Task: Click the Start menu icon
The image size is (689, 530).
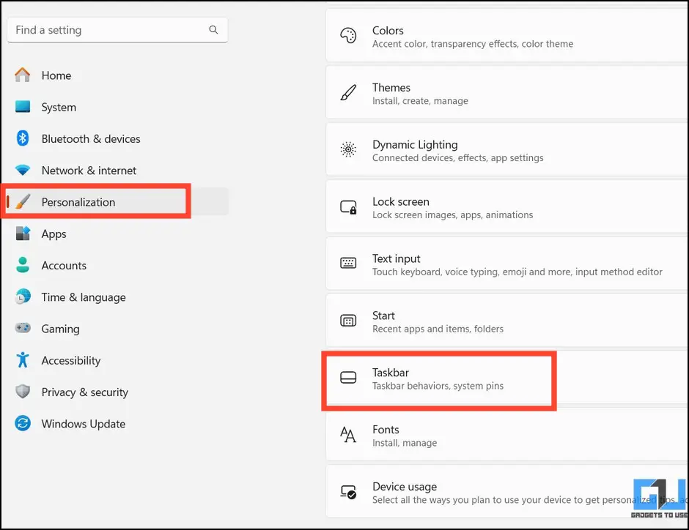Action: (348, 321)
